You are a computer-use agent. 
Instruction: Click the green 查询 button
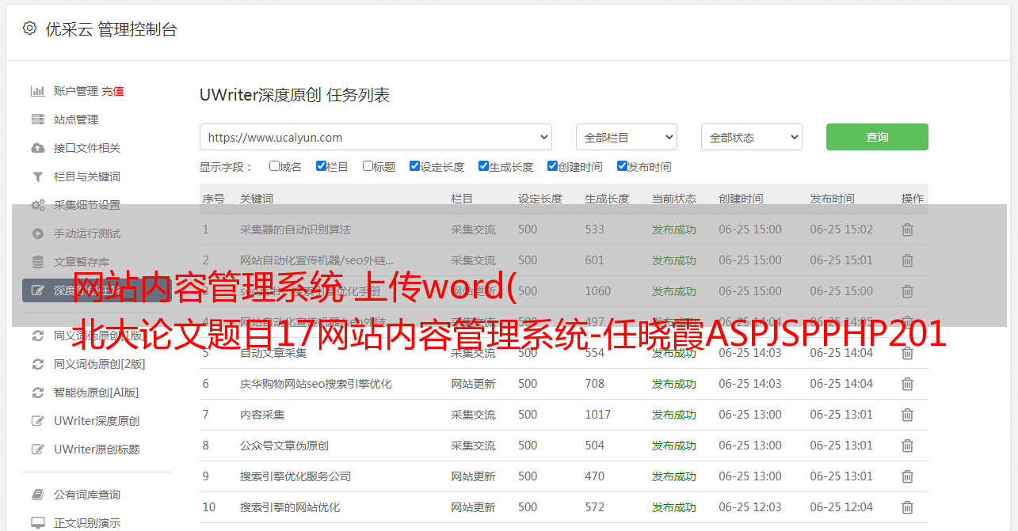pyautogui.click(x=877, y=137)
